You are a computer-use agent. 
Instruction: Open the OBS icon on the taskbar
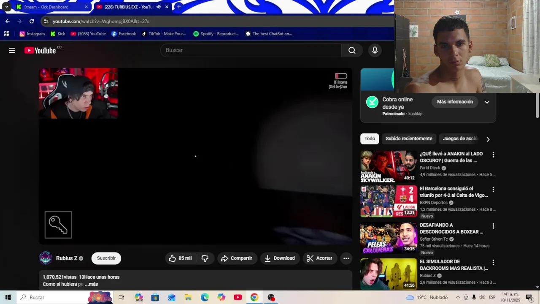click(271, 297)
